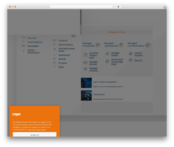Open Wireless Infrastructure link
174x147 pixels.
[x=33, y=51]
